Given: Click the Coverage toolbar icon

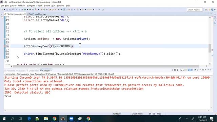Looking at the screenshot, I should click(x=30, y=9).
